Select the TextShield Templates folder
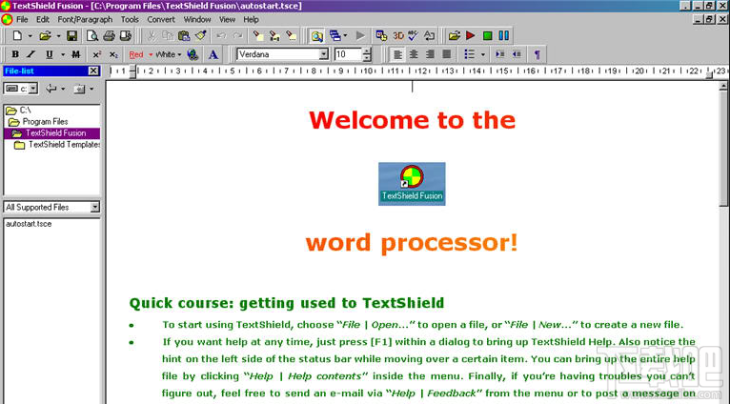Viewport: 730px width, 404px height. coord(57,145)
